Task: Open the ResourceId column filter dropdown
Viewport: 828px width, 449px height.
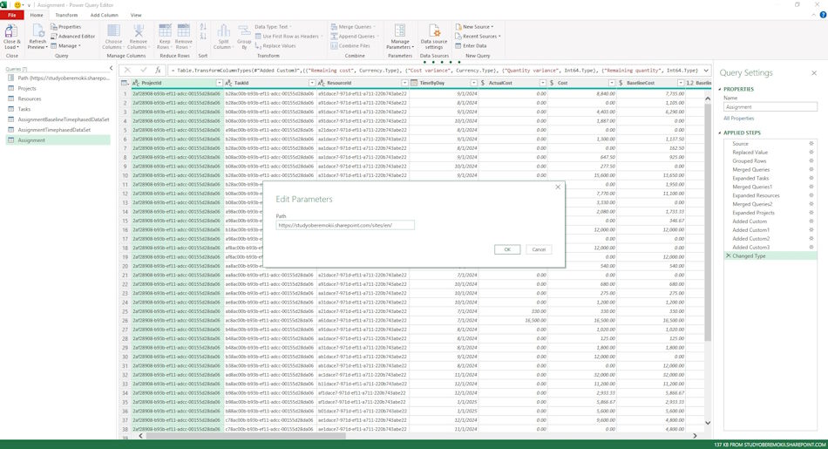Action: click(404, 83)
